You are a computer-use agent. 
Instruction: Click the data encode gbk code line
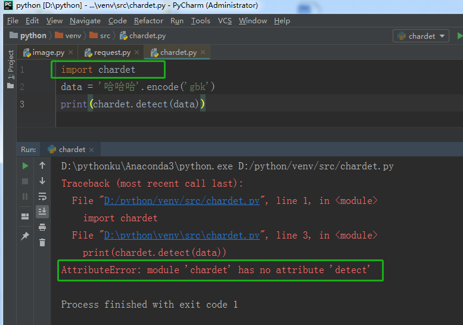[x=138, y=87]
